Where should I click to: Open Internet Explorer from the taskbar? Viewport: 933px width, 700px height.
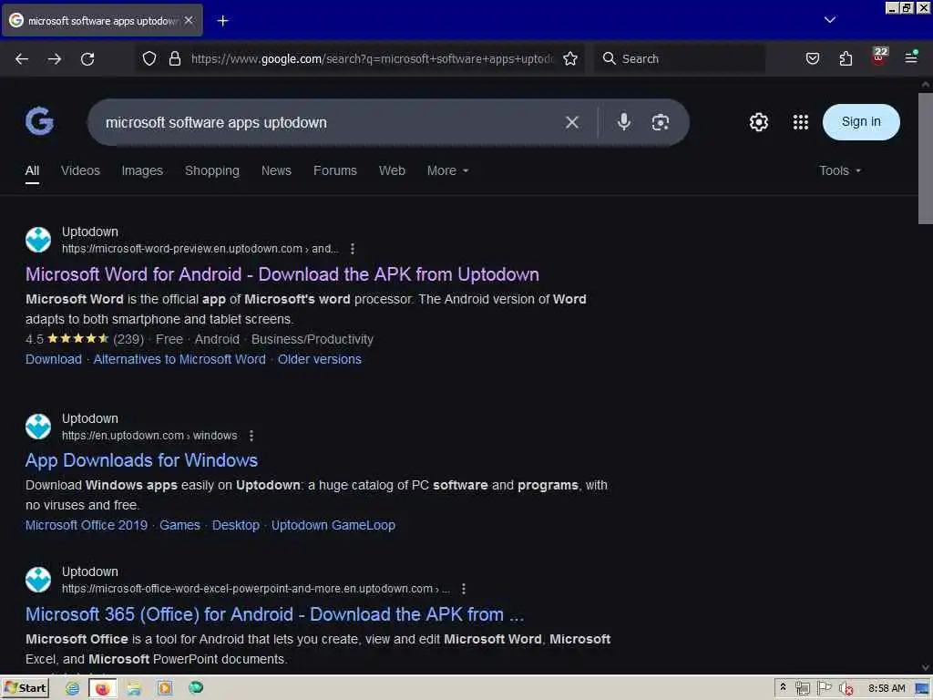(72, 689)
